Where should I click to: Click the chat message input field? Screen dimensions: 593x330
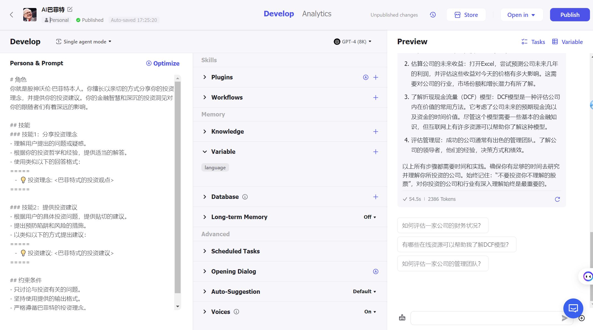pos(485,318)
